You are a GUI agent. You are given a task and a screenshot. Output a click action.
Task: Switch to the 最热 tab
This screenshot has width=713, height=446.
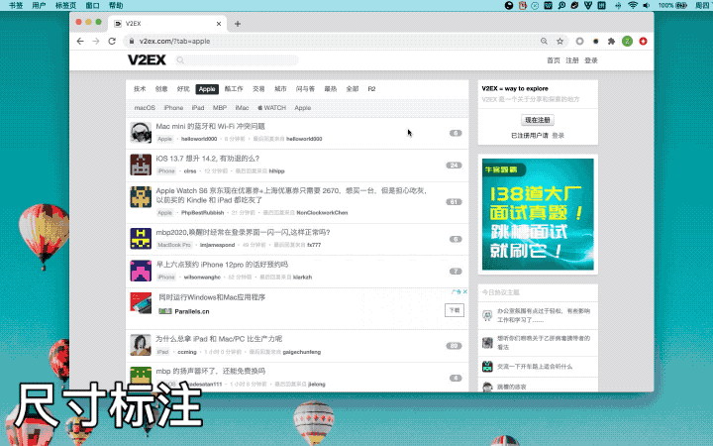330,89
